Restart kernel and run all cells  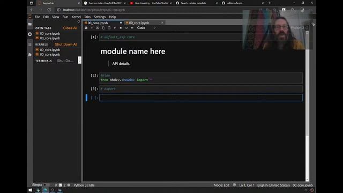(132, 28)
